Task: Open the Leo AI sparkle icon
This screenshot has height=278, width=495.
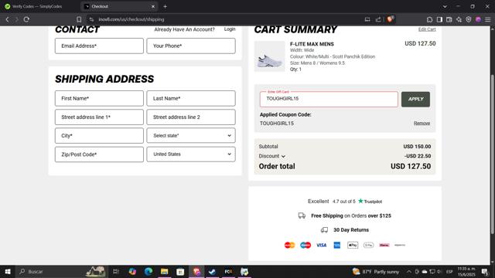Action: (459, 19)
